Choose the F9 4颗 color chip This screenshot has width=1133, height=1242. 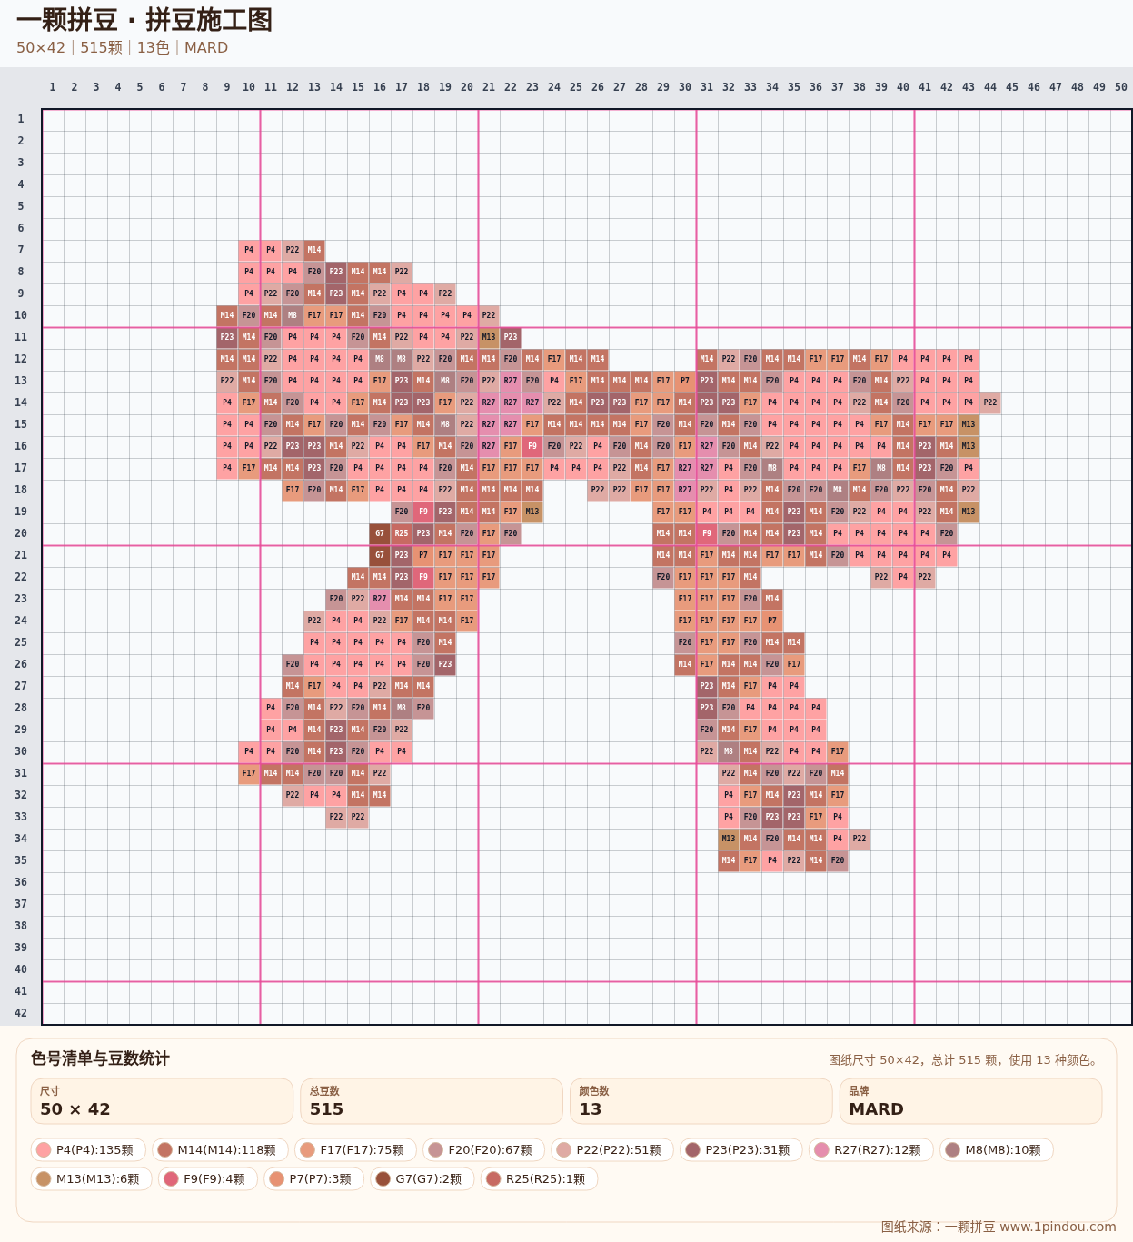[x=208, y=1178]
